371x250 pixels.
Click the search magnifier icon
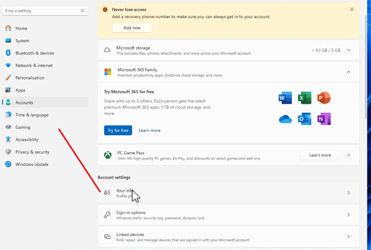[82, 11]
